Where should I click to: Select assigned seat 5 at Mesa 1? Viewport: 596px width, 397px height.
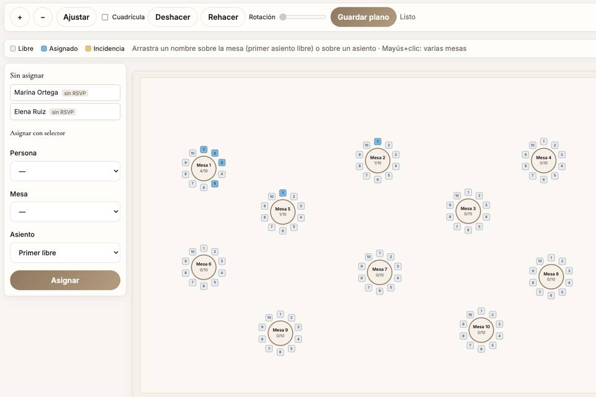(x=215, y=184)
